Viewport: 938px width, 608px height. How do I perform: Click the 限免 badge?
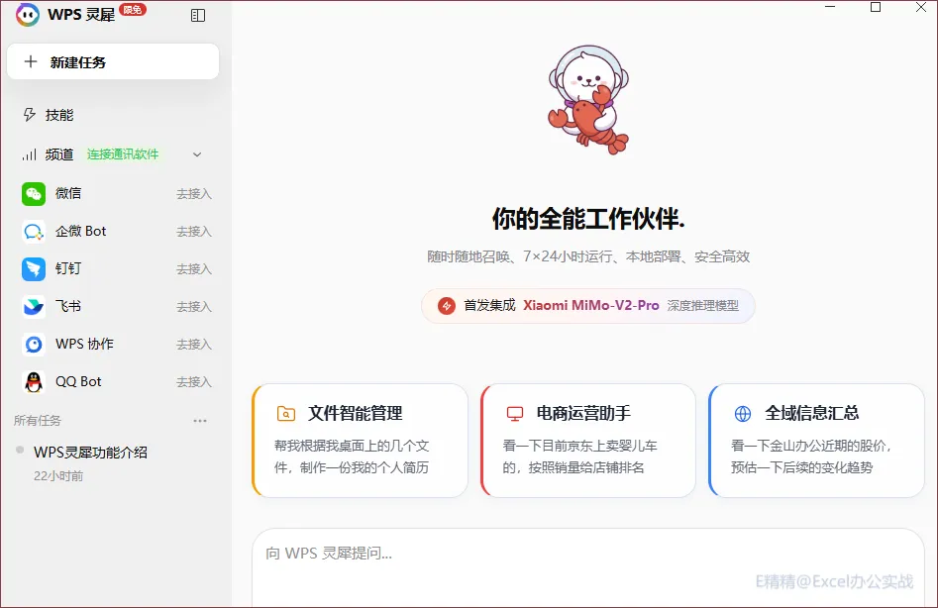click(x=132, y=9)
